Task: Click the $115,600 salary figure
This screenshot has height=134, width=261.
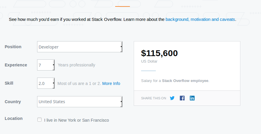Action: coord(159,53)
